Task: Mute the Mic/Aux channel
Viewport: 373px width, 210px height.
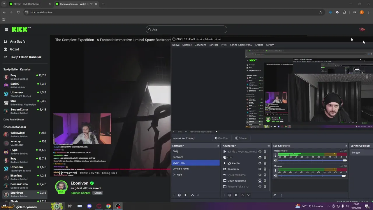Action: [276, 176]
